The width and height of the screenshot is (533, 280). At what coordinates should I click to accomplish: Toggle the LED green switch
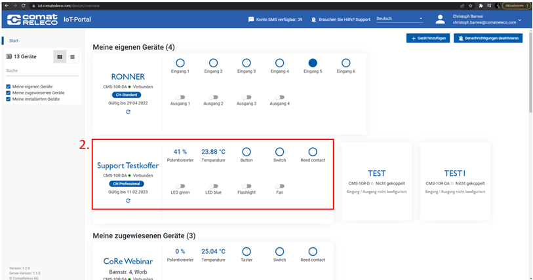point(179,186)
